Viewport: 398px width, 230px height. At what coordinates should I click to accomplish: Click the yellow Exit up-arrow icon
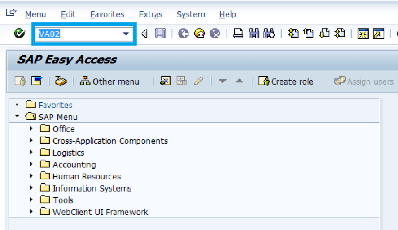click(200, 34)
